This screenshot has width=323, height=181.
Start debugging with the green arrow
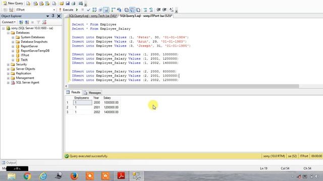click(x=77, y=10)
